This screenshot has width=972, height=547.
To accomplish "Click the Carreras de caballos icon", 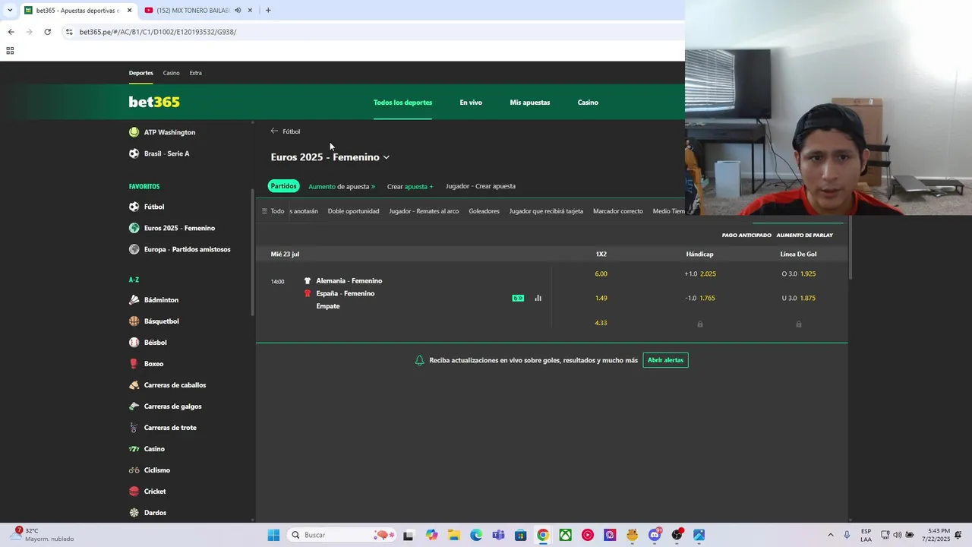I will click(134, 385).
